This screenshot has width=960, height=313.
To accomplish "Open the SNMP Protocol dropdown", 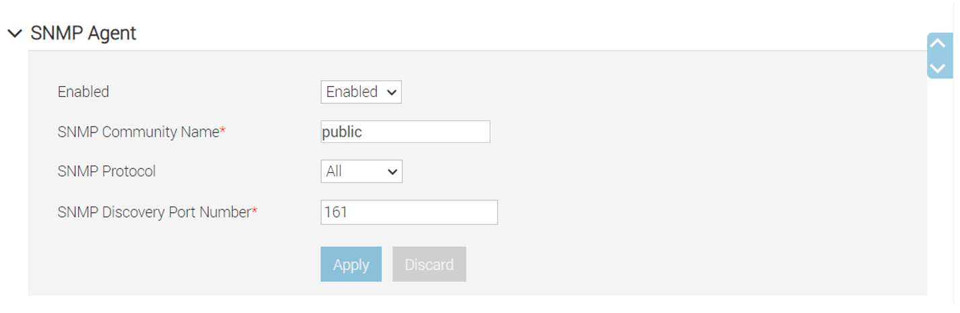I will click(x=361, y=172).
